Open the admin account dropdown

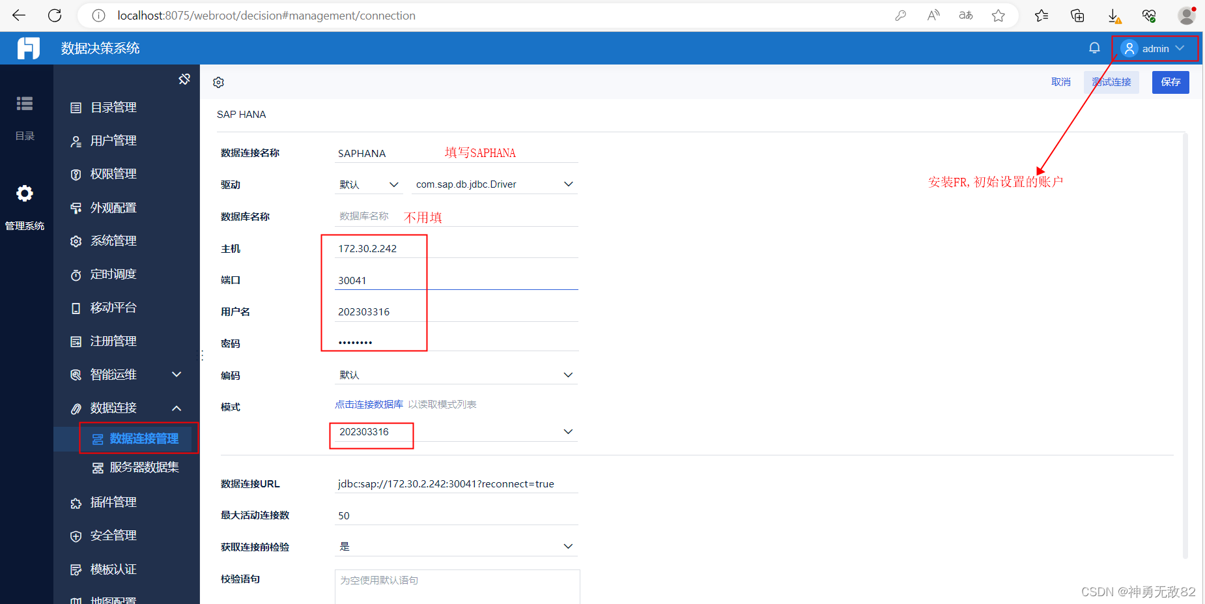click(1155, 48)
